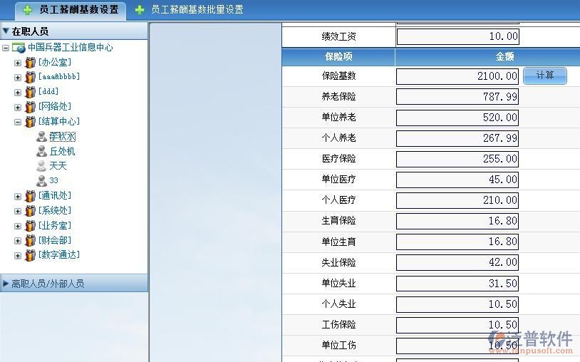Expand the [数字通达] department node
This screenshot has width=580, height=362.
tap(17, 256)
